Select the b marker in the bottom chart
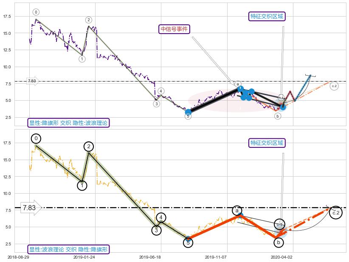This screenshot has height=262, width=349. pos(278,242)
